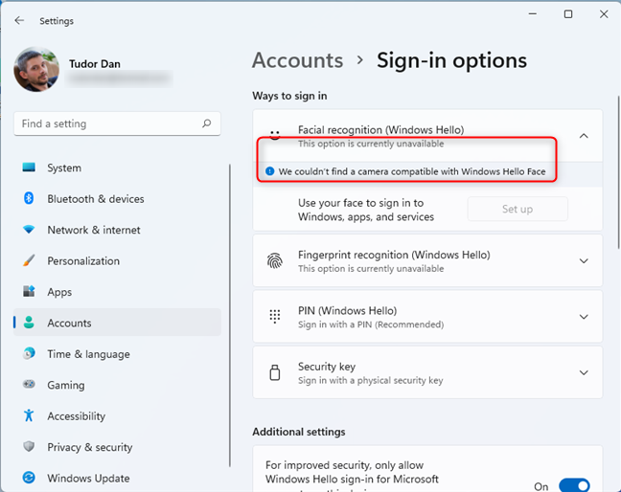Open System settings category
Screen dimensions: 621x492
point(117,168)
